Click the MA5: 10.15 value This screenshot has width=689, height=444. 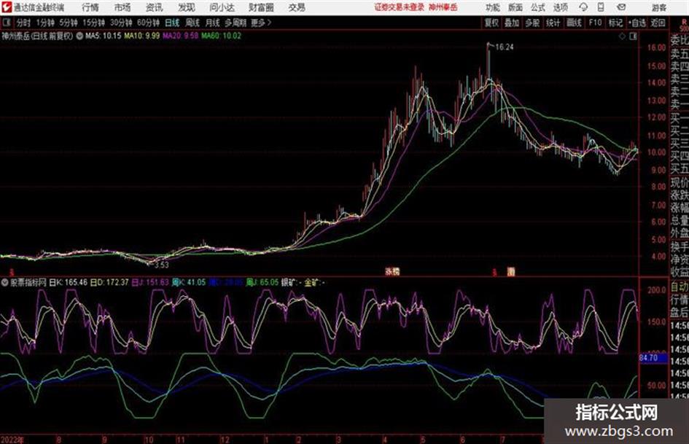pyautogui.click(x=103, y=36)
